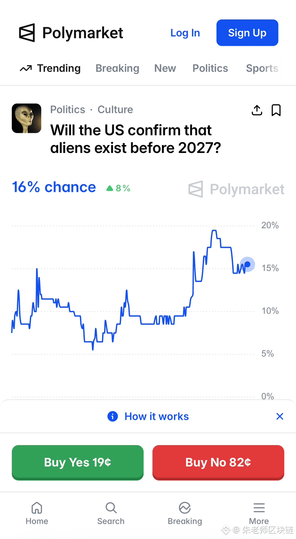Go to the Sports tab

tap(262, 68)
